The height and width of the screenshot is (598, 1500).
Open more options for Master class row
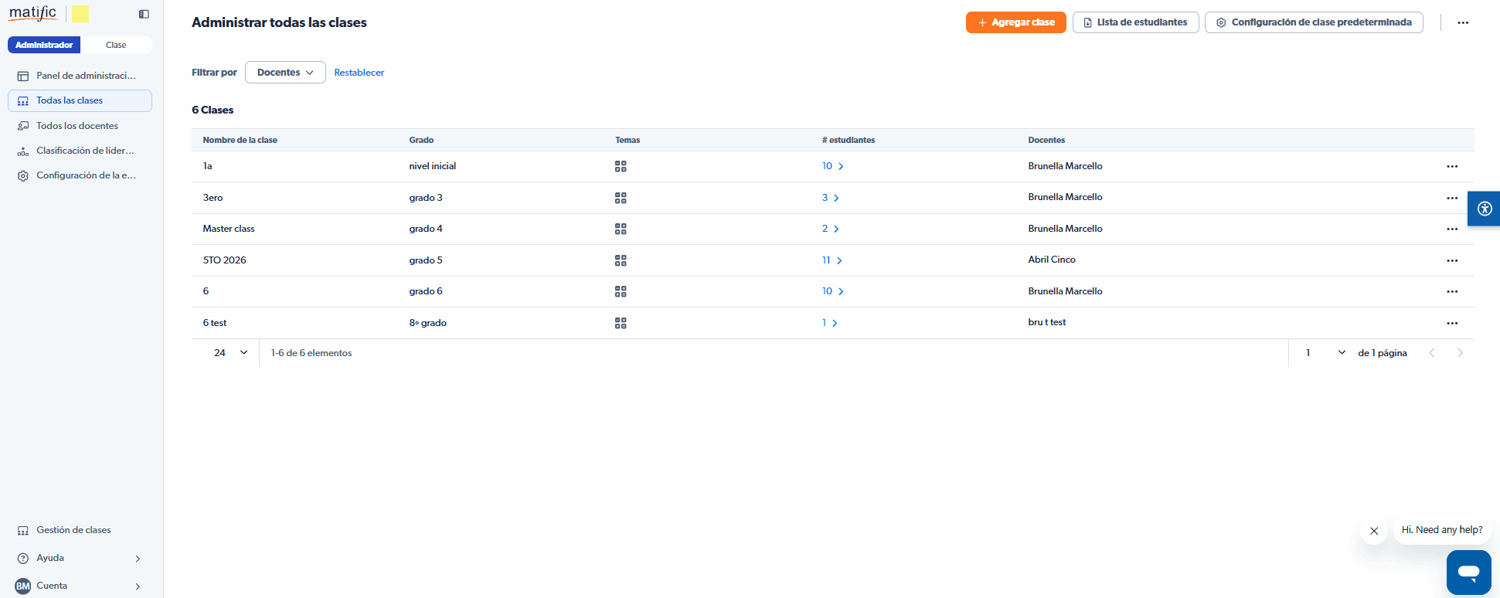click(x=1452, y=229)
